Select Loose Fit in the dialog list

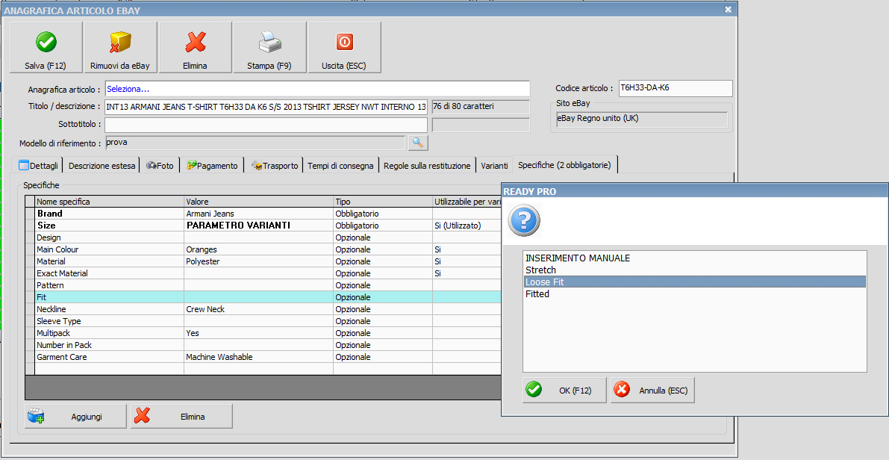pyautogui.click(x=694, y=282)
